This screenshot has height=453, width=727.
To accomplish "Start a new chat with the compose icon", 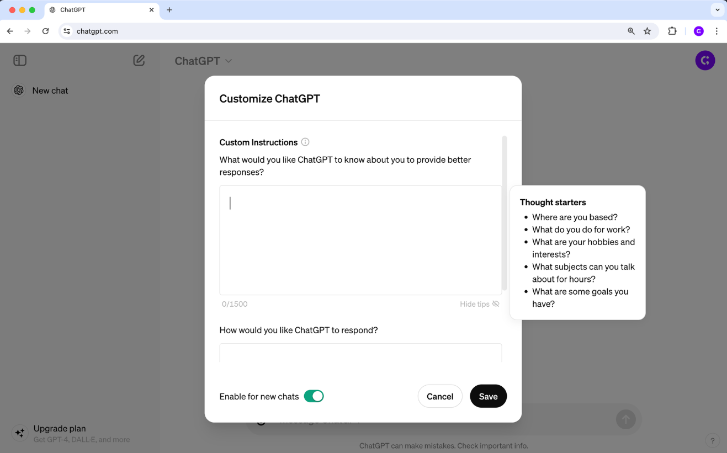I will click(139, 60).
